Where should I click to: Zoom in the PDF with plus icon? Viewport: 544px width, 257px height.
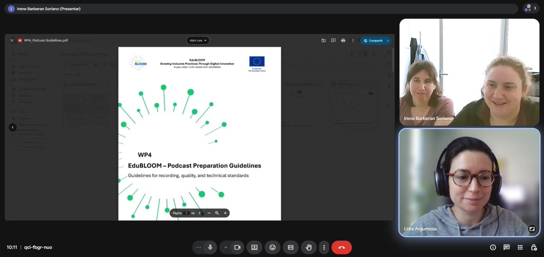tap(225, 213)
